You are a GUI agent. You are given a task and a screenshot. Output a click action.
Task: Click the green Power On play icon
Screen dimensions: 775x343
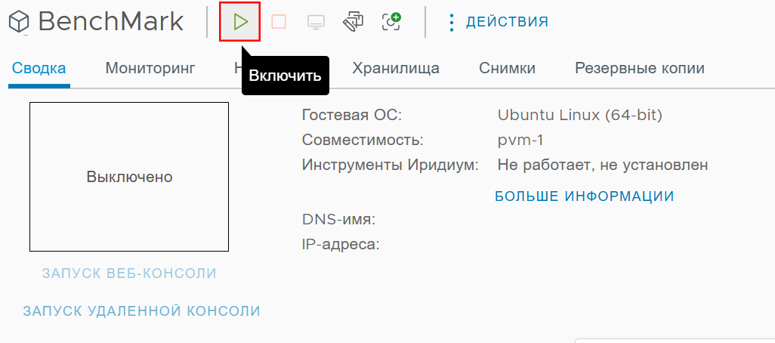[240, 22]
